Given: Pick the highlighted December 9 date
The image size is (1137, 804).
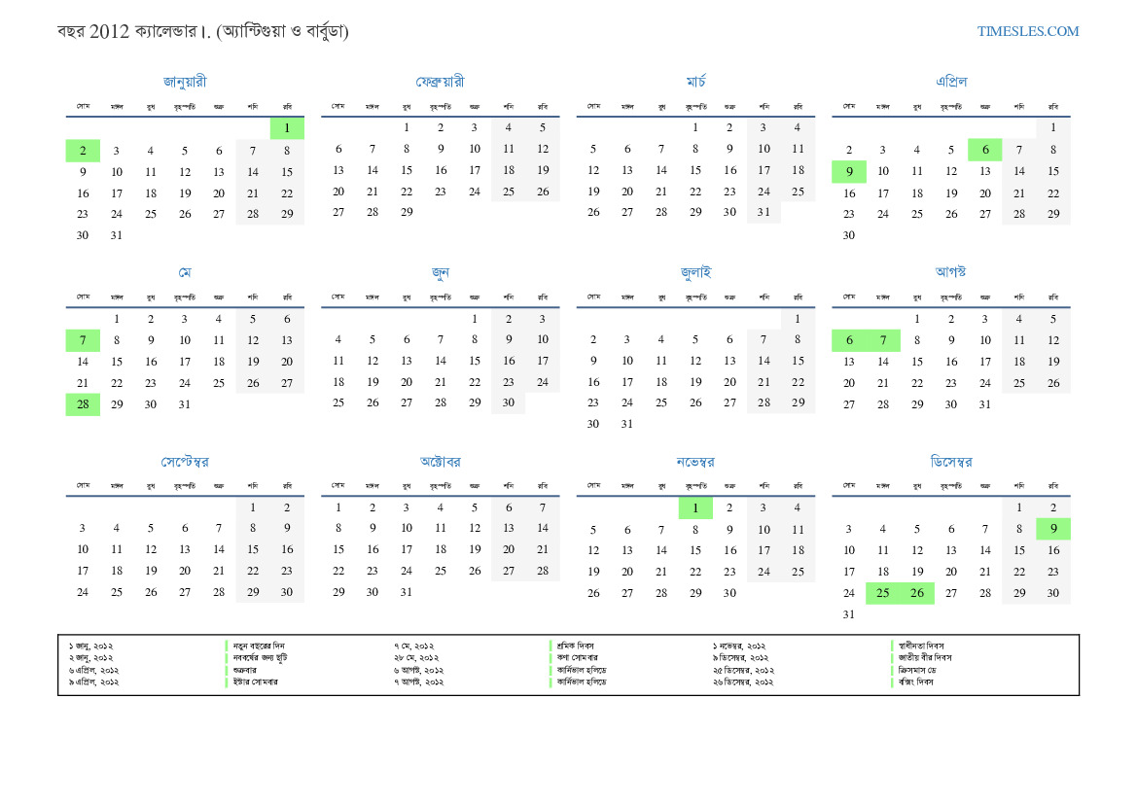Looking at the screenshot, I should (x=1053, y=529).
